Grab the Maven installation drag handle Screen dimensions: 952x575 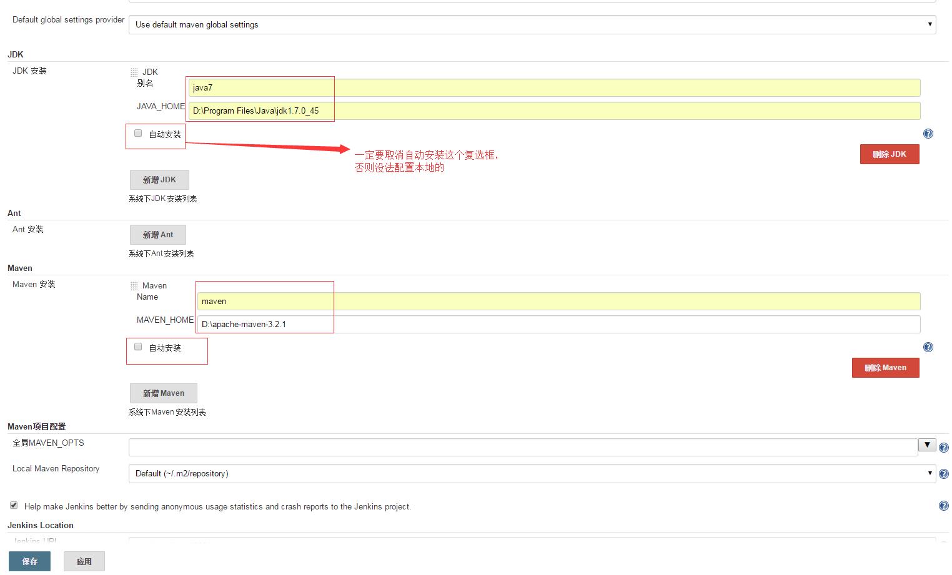(134, 286)
